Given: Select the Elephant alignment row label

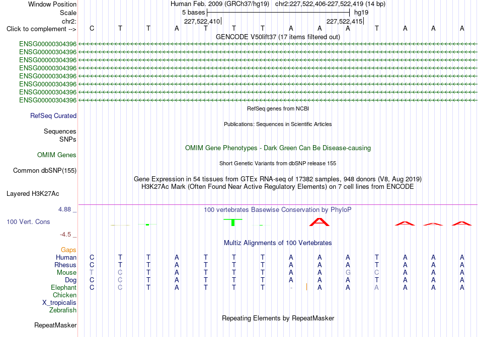Looking at the screenshot, I should 63,288.
